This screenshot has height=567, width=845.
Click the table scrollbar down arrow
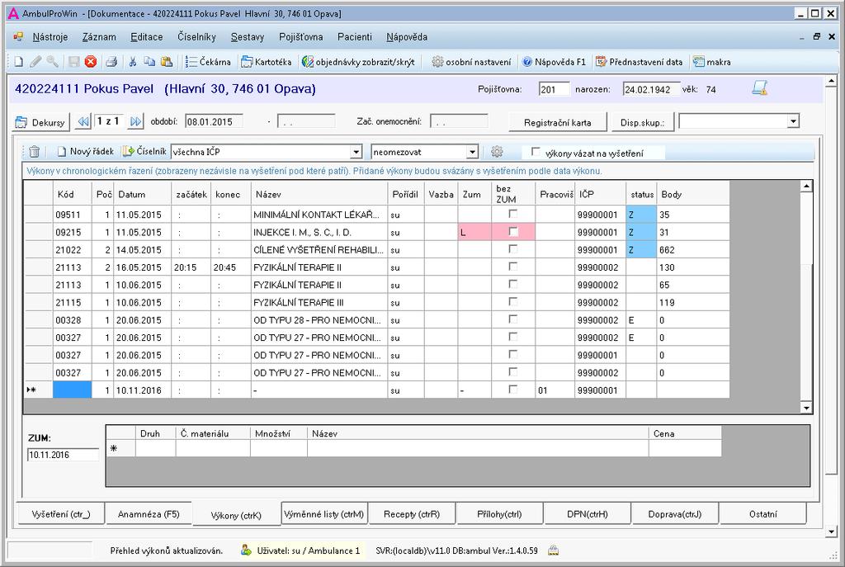point(806,408)
